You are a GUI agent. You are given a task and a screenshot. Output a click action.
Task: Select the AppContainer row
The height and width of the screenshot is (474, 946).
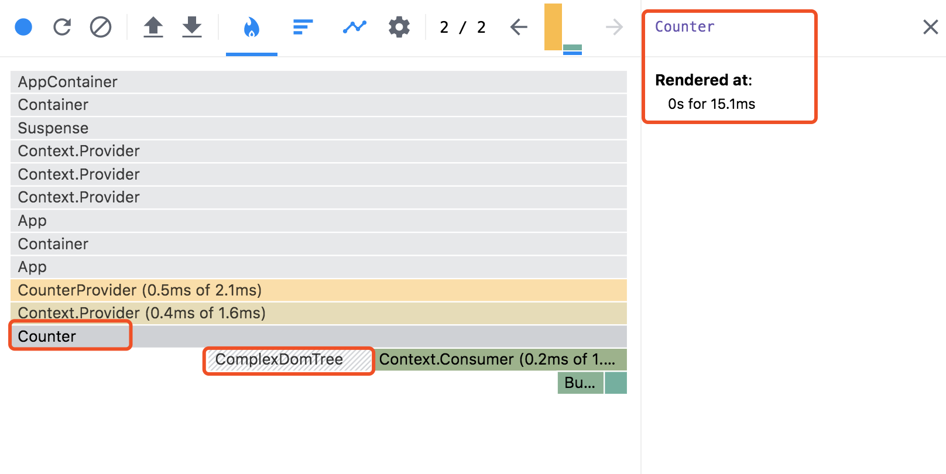tap(318, 82)
